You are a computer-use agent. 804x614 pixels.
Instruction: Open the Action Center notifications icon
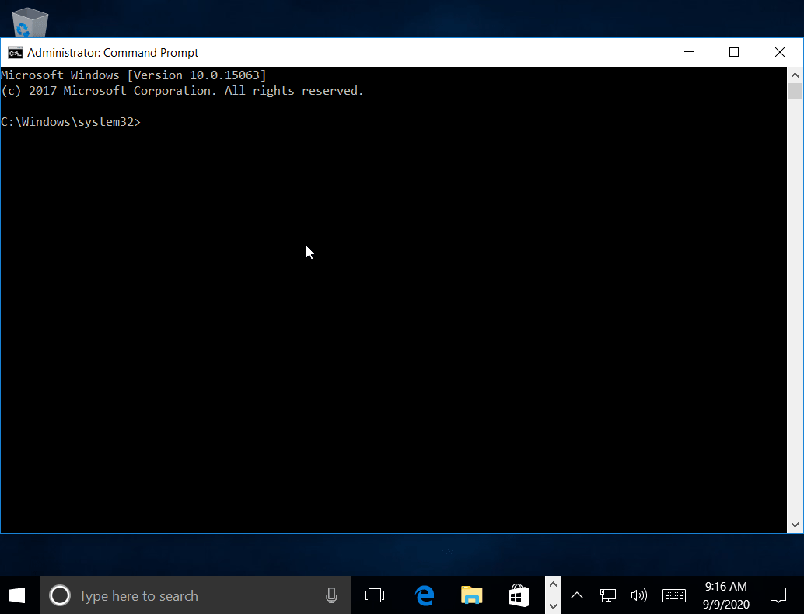pos(778,595)
